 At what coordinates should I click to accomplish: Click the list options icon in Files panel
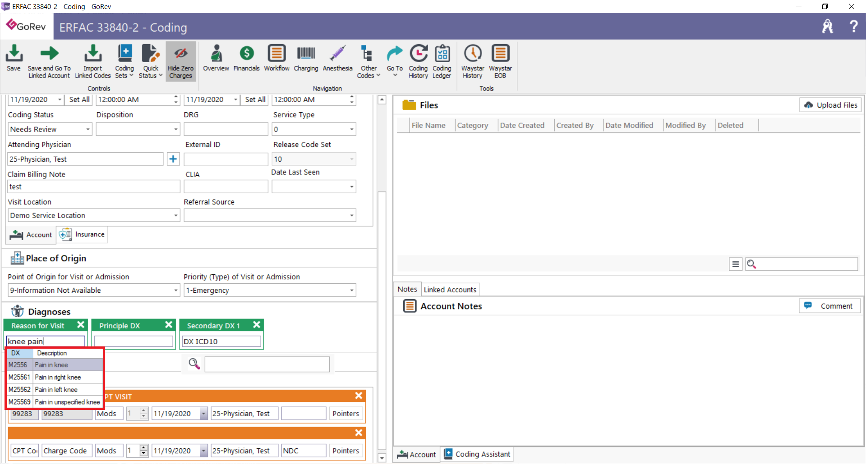(x=735, y=264)
